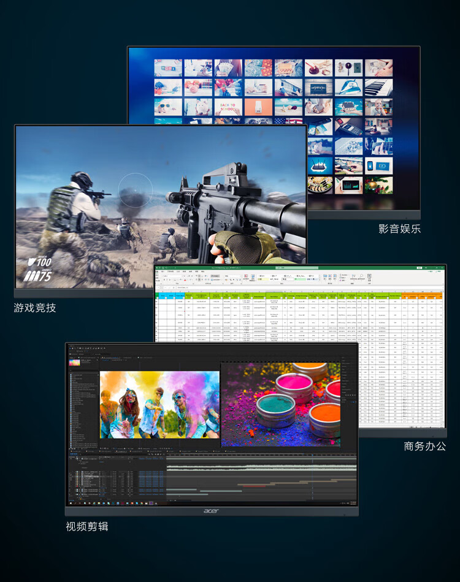460x582 pixels.
Task: Click the timeline playhead marker
Action: pos(312,455)
